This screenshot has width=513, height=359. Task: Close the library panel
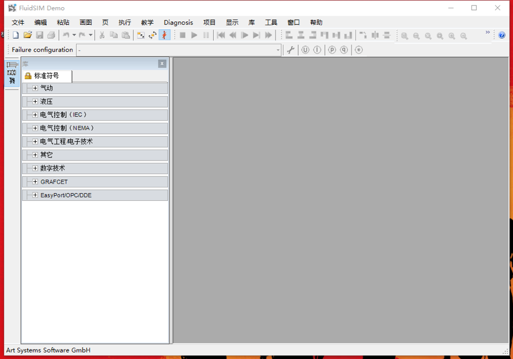pos(162,64)
